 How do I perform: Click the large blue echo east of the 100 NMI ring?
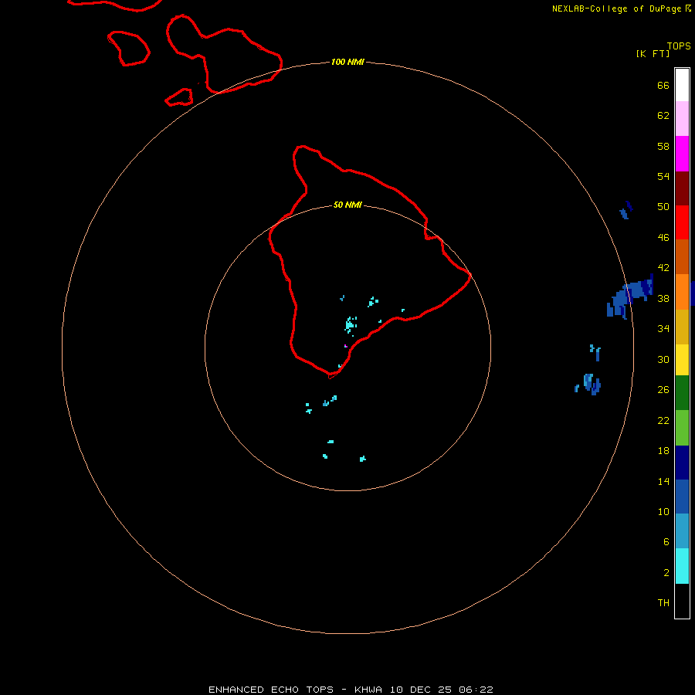pos(630,296)
